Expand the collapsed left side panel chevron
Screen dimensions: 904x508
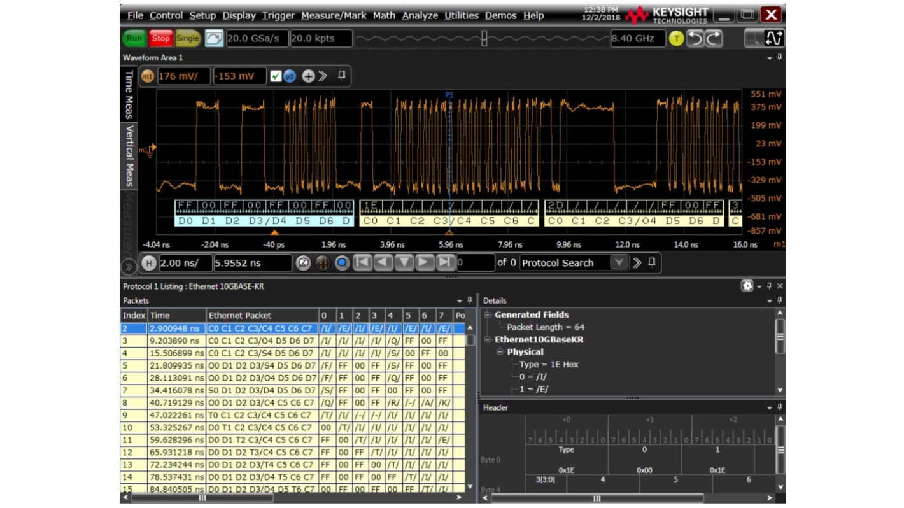coord(128,267)
